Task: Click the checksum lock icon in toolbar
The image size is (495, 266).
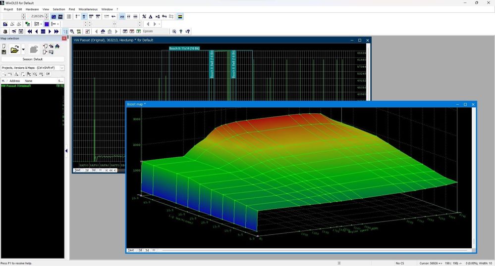Action: click(5, 32)
